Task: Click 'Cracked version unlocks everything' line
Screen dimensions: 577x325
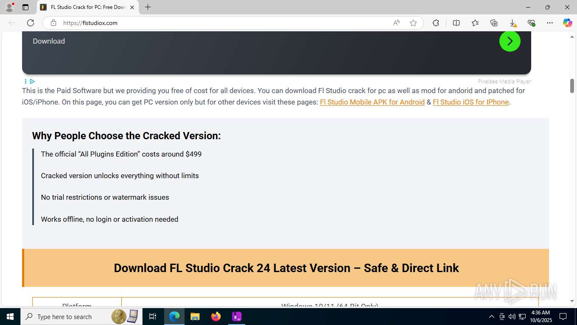Action: (120, 176)
